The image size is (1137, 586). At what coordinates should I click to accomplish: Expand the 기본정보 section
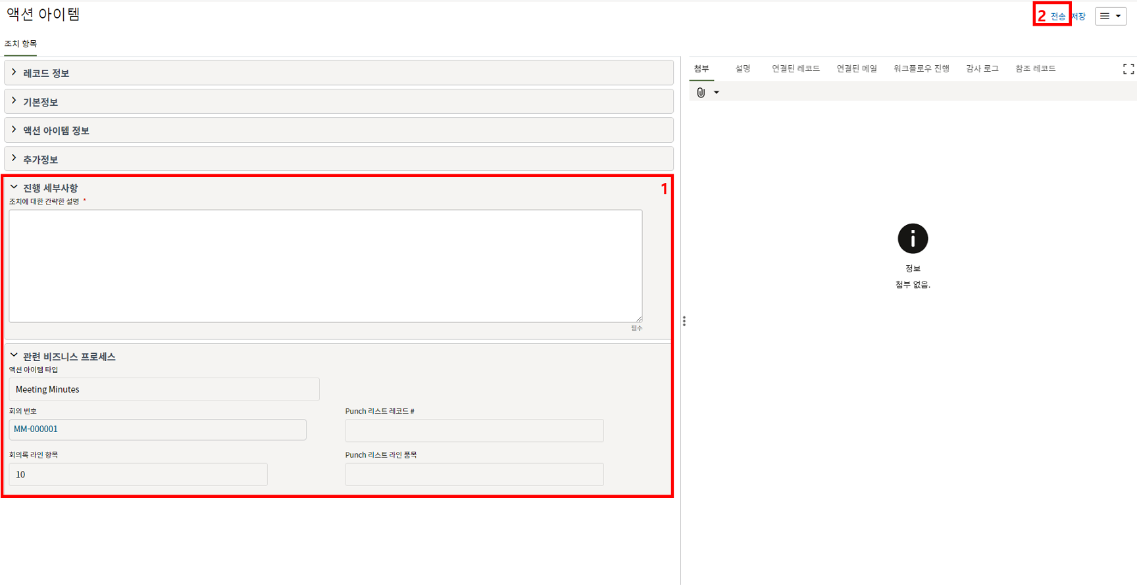(14, 101)
